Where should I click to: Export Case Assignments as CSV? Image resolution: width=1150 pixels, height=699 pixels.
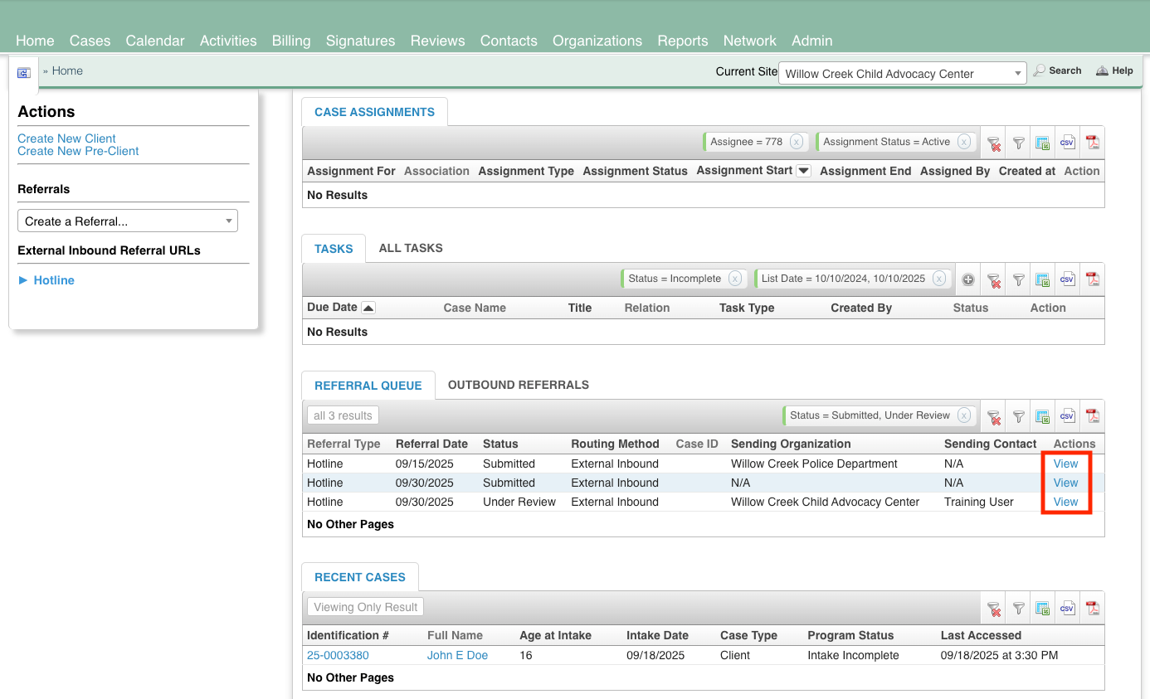click(1068, 143)
